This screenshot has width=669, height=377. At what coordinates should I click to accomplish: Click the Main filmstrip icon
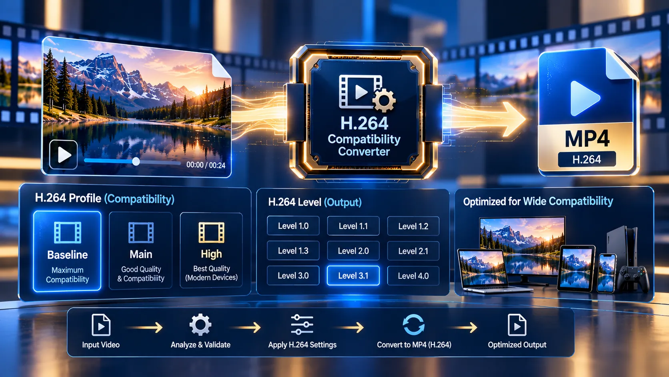[x=141, y=233]
